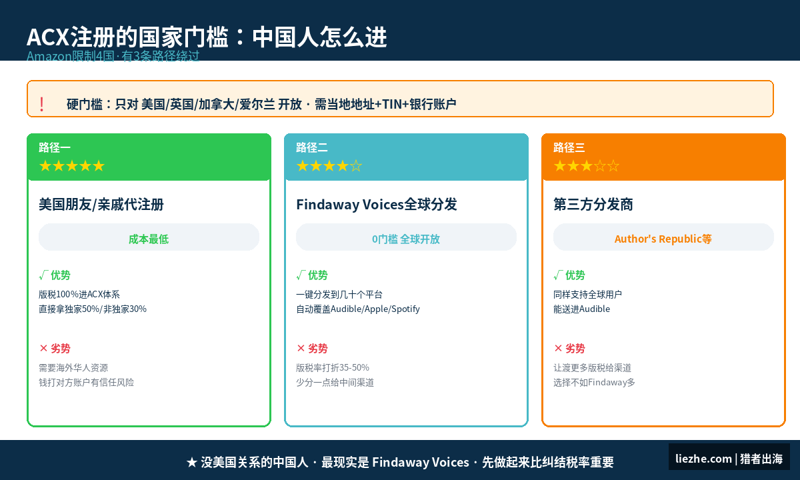Screen dimensions: 800x480
Task: Click the heading 第三方分发商
Action: tap(593, 205)
